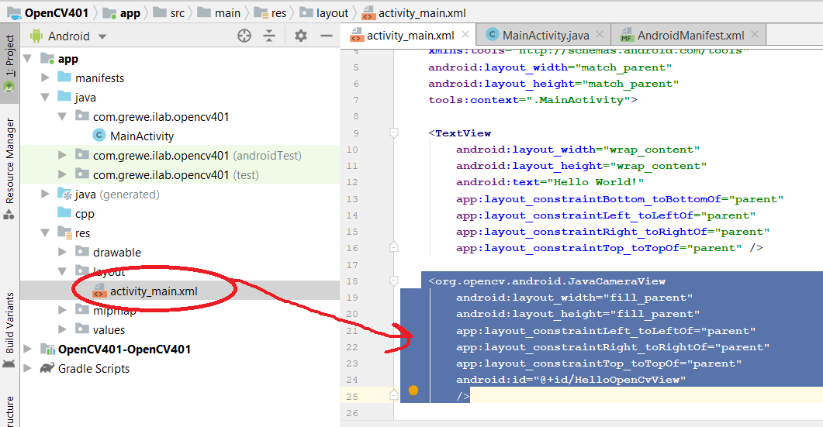The height and width of the screenshot is (427, 823).
Task: Open the Android view dropdown
Action: click(x=68, y=36)
